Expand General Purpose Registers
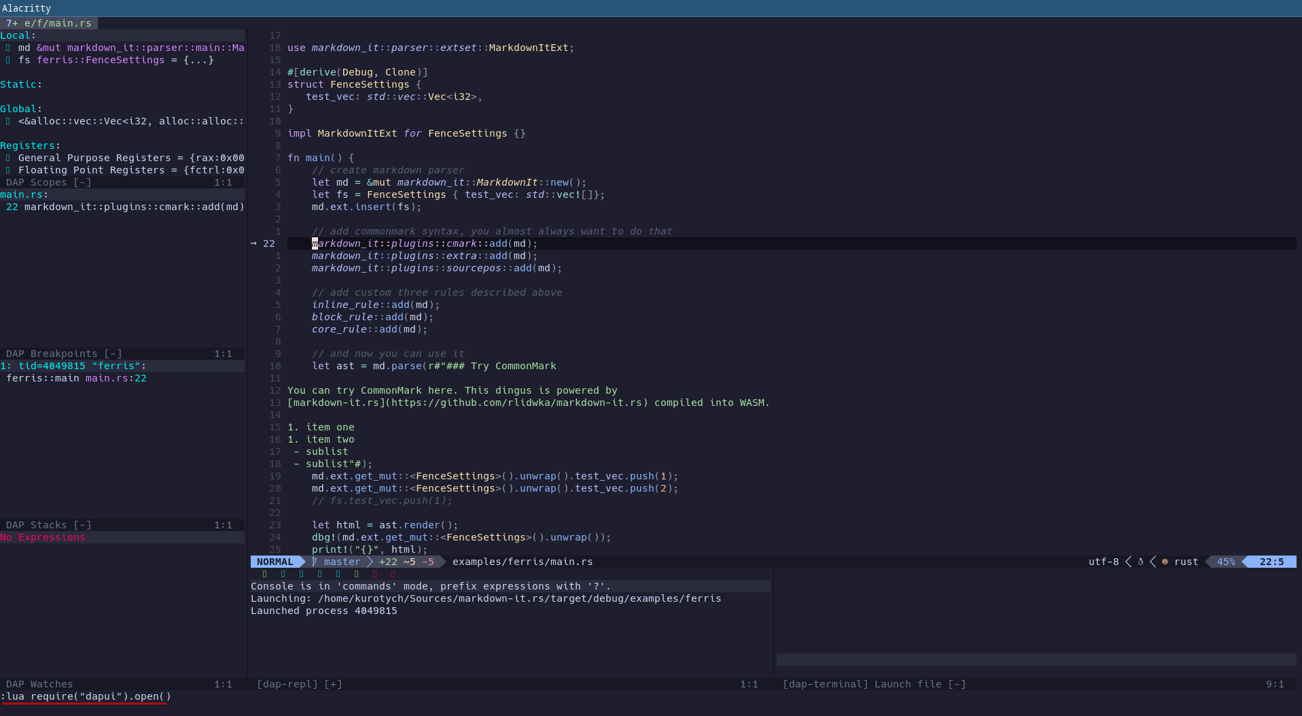1302x716 pixels. click(x=8, y=158)
